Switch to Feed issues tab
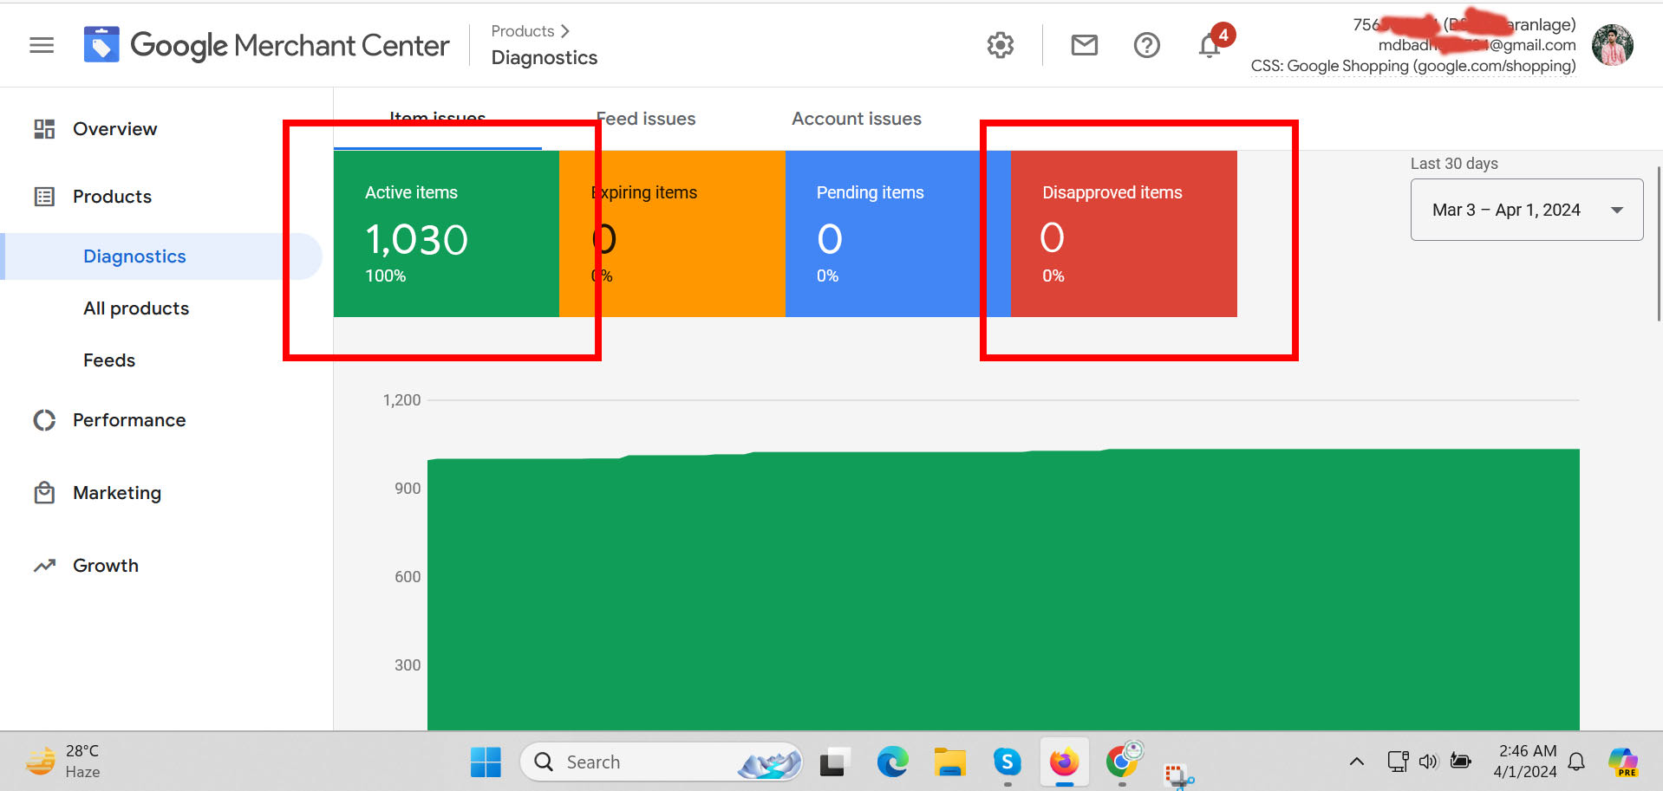 [646, 119]
